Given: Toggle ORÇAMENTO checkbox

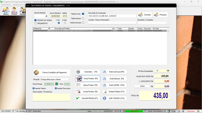Looking at the screenshot, I should (35, 23).
